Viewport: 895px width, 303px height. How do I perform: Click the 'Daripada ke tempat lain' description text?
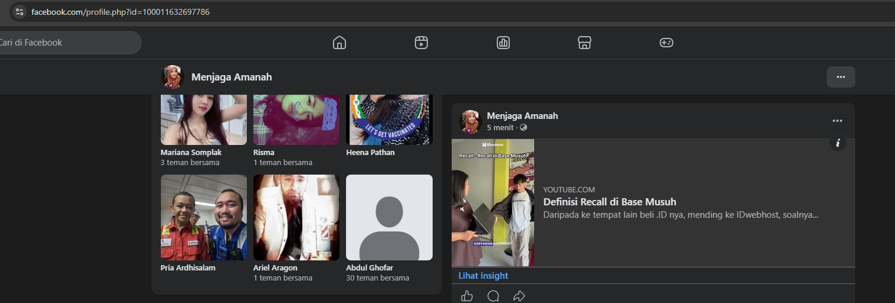click(681, 215)
